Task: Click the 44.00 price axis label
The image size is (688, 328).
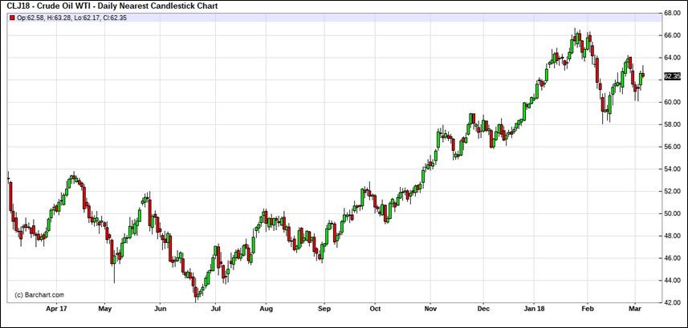Action: click(x=672, y=281)
